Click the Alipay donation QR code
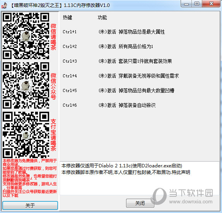This screenshot has height=213, width=222. 26,135
